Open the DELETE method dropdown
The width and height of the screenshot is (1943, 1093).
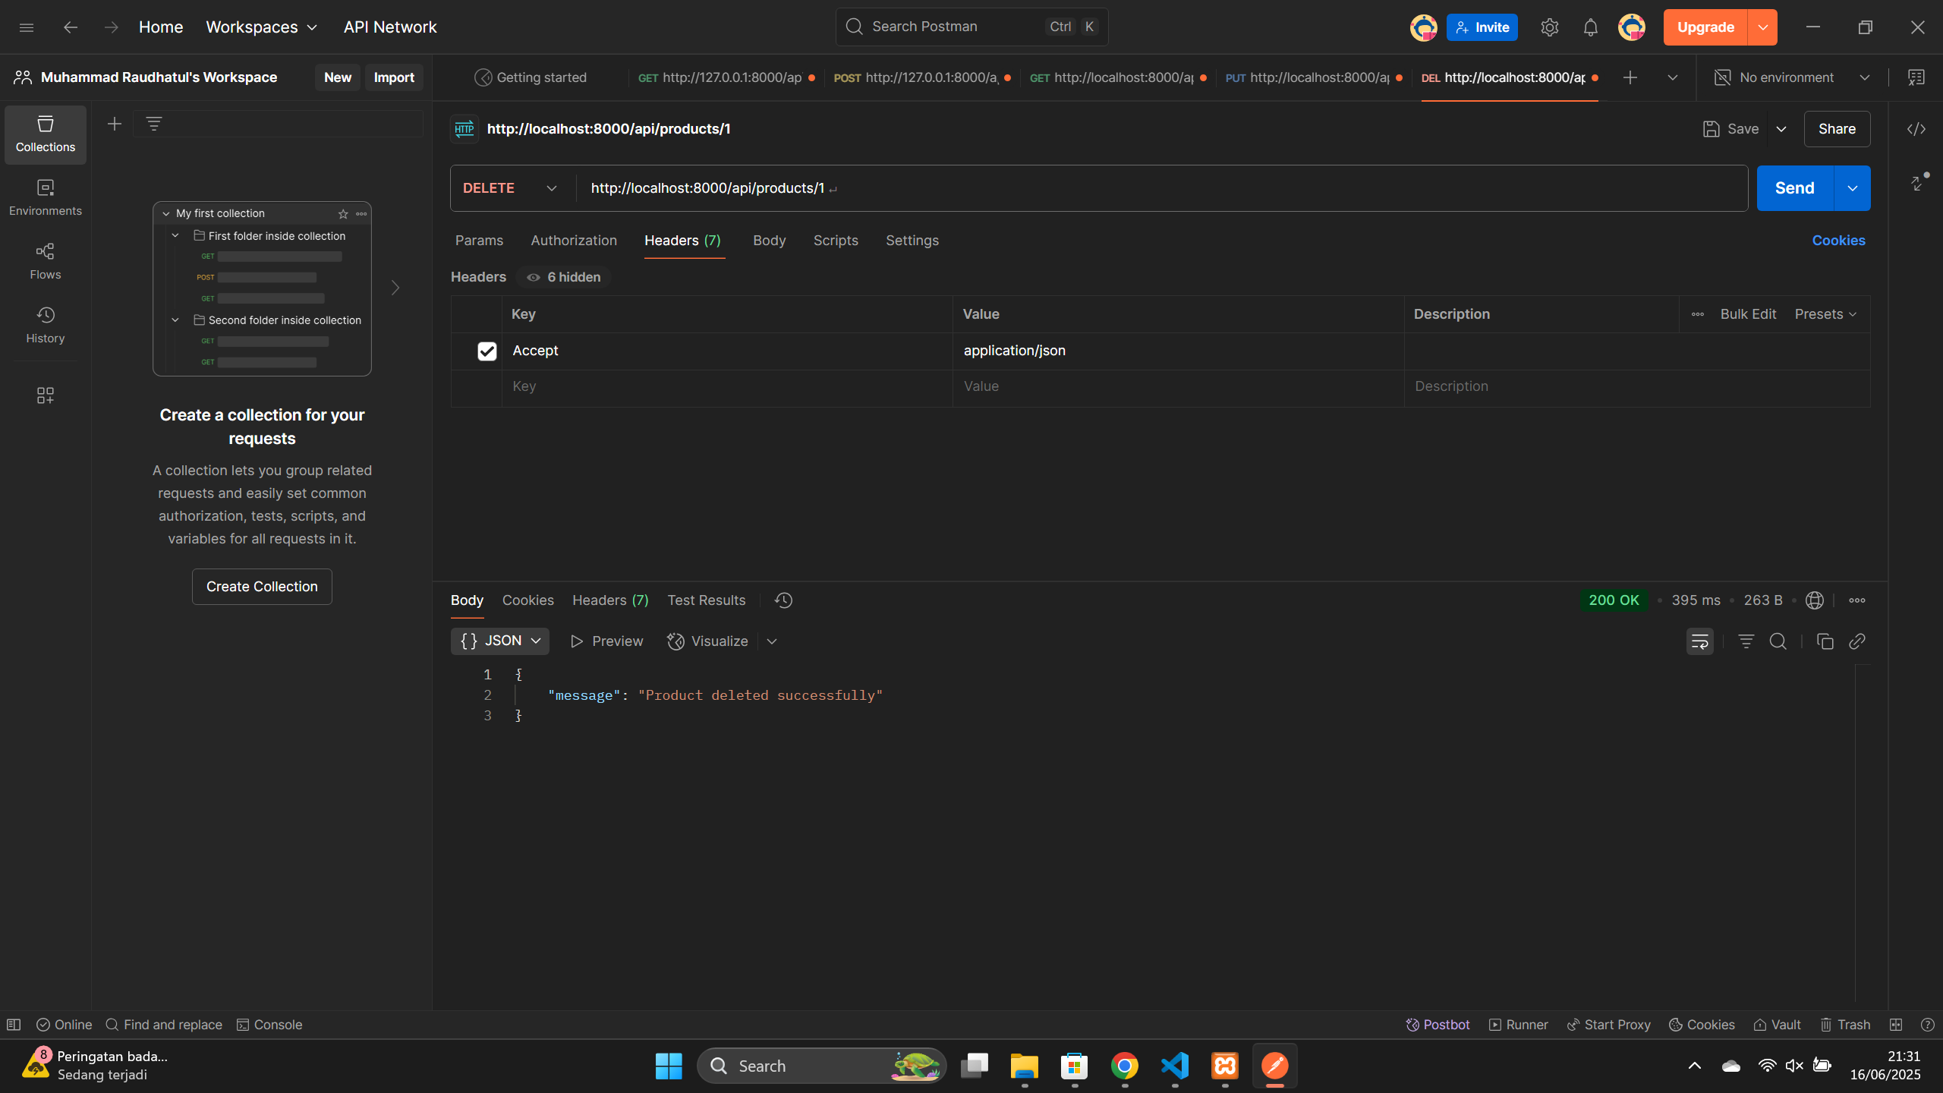[x=509, y=188]
